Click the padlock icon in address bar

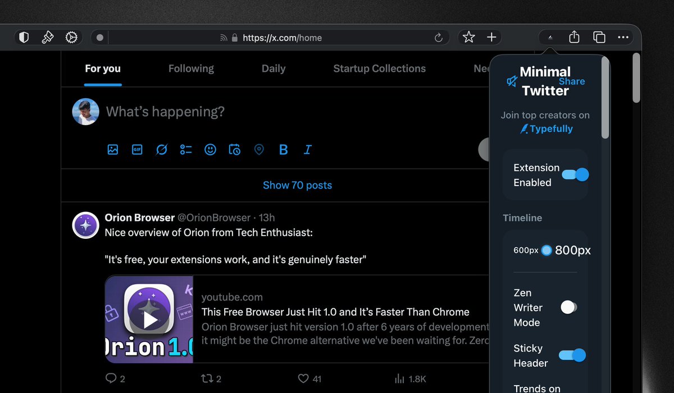(235, 38)
